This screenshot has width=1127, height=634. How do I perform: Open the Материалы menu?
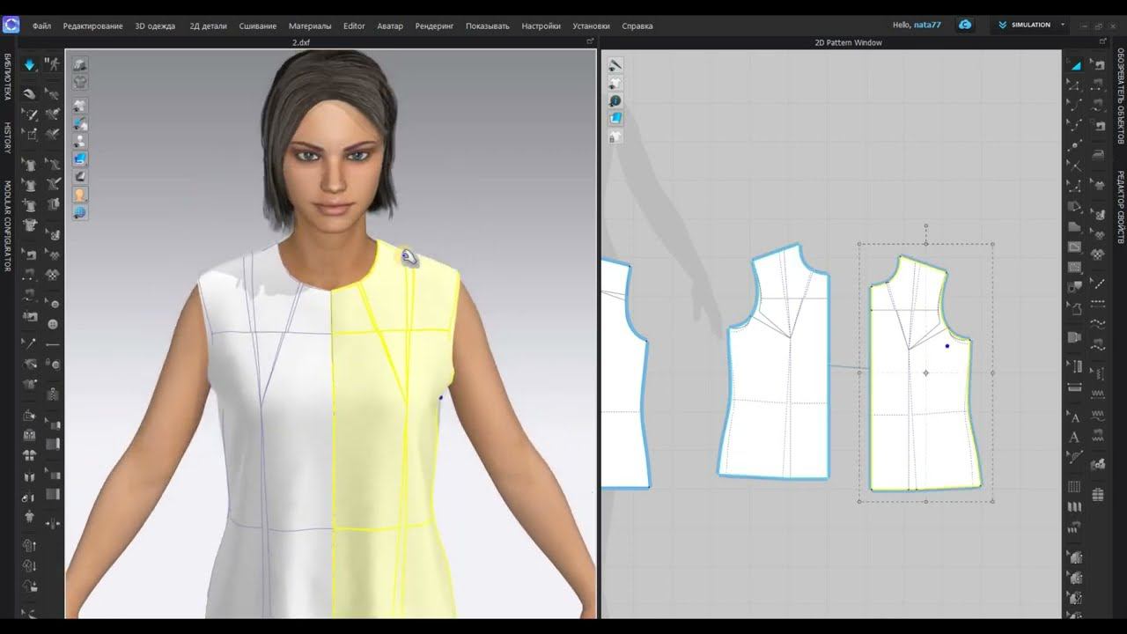pos(310,26)
